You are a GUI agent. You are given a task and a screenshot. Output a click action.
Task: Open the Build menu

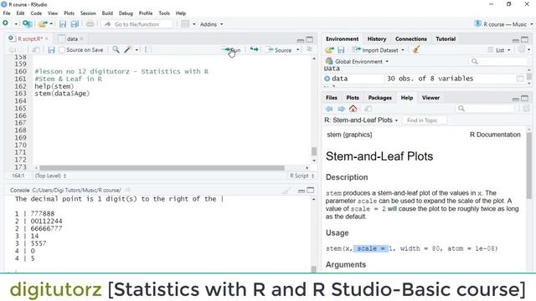coord(107,13)
